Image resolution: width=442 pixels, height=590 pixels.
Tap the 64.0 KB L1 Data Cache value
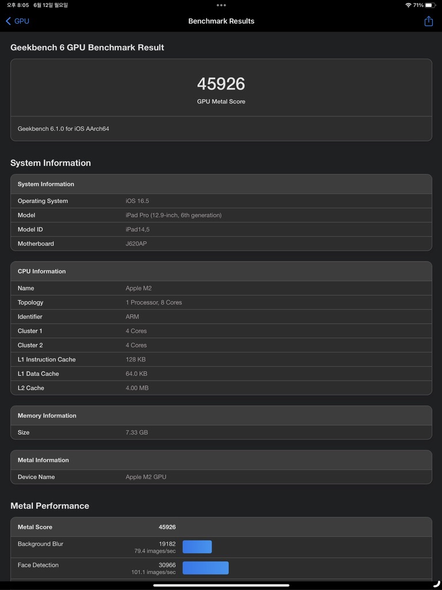coord(136,374)
